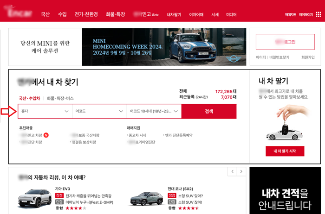Open 엔카 진단등록예약 link
This screenshot has width=325, height=214.
click(178, 135)
